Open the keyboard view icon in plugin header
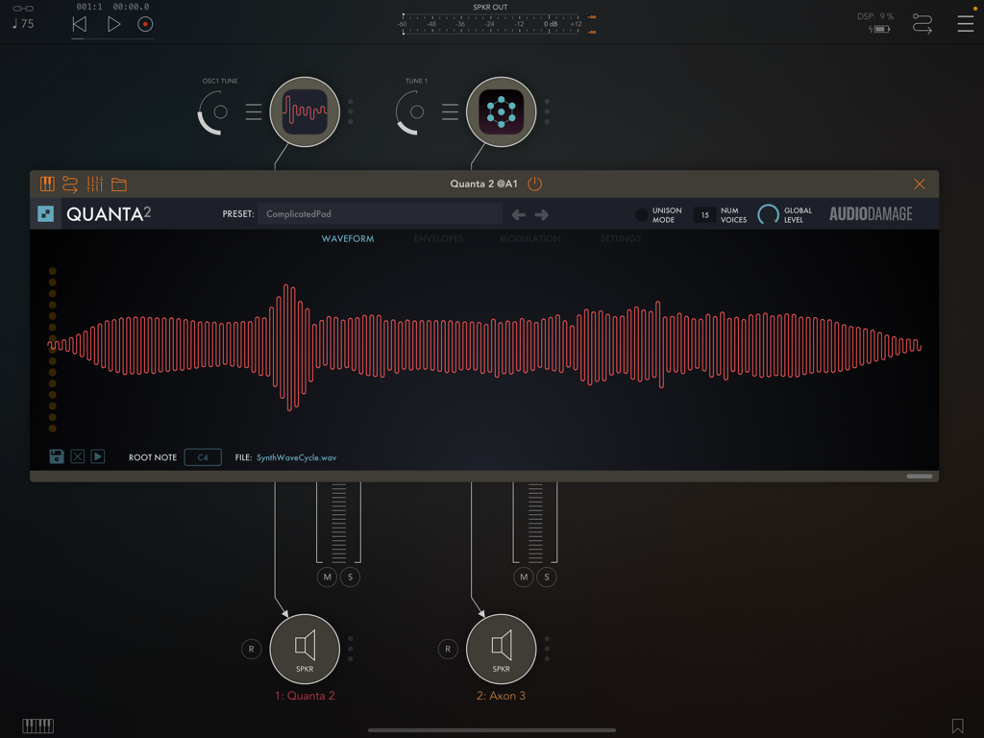This screenshot has height=738, width=984. tap(47, 184)
